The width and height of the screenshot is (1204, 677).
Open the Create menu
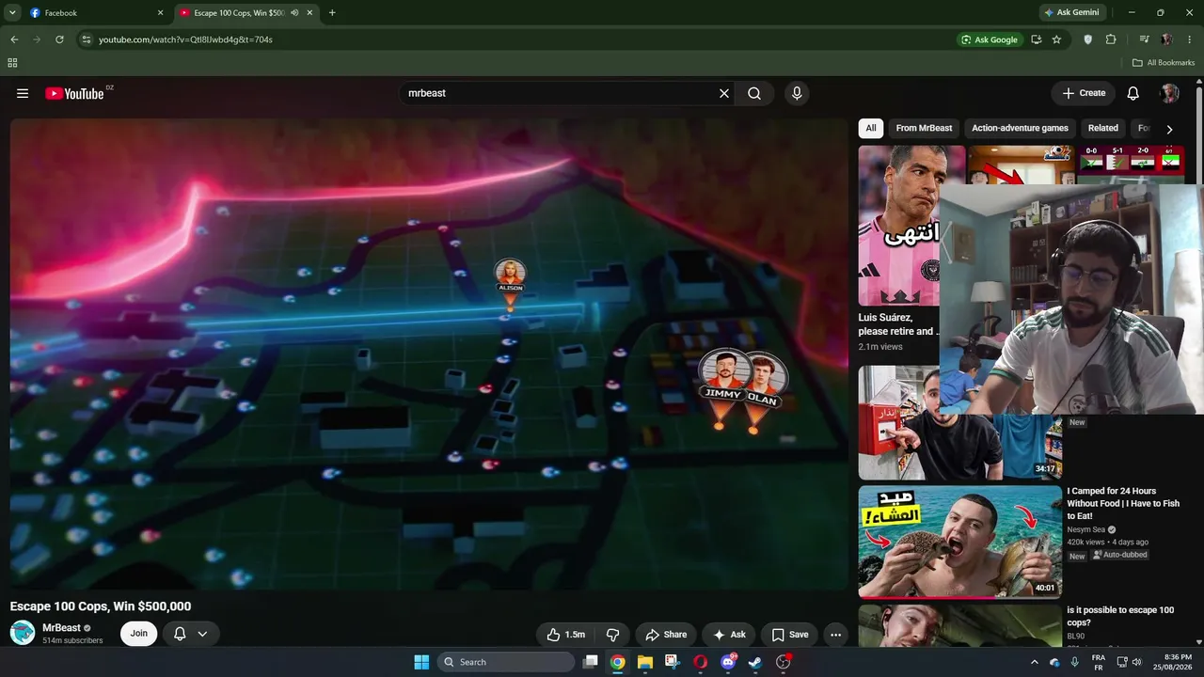pos(1084,93)
